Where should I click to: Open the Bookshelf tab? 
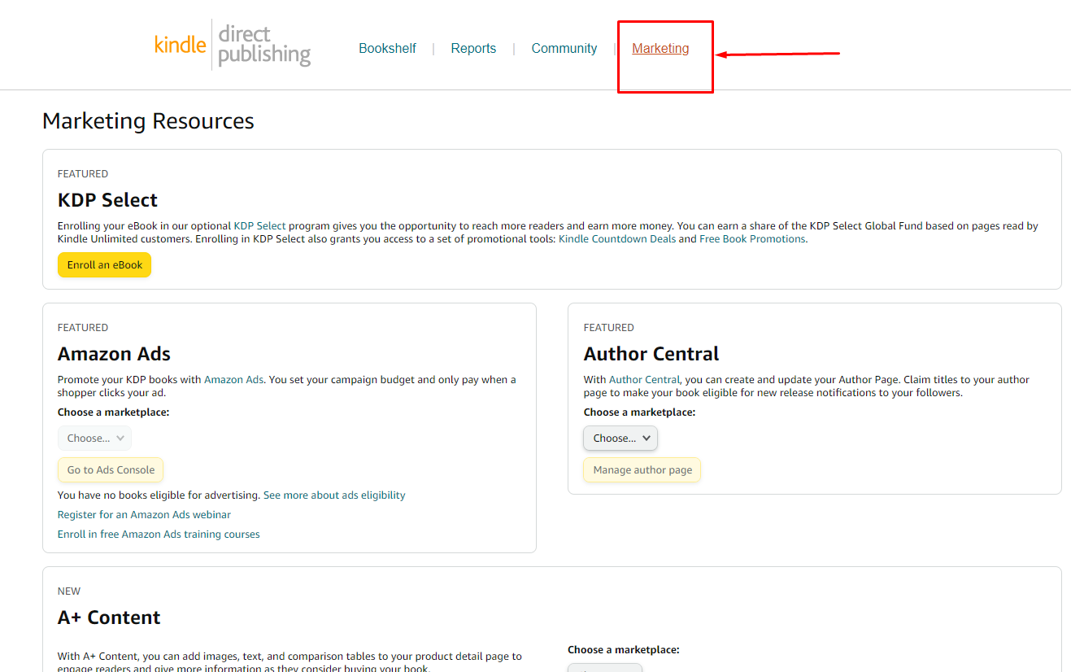point(387,49)
